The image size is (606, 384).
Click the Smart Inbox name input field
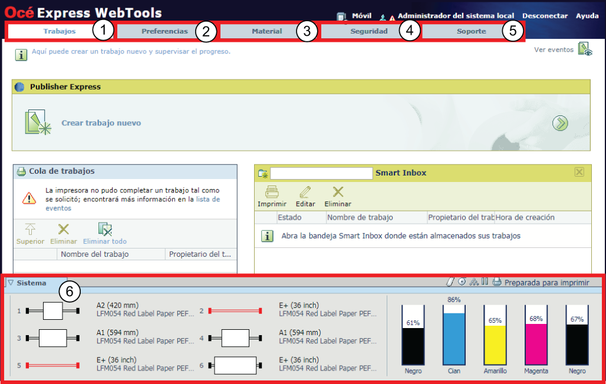321,174
